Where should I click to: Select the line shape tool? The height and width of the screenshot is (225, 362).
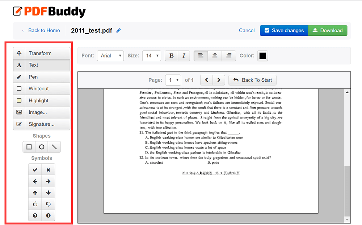[x=54, y=147]
